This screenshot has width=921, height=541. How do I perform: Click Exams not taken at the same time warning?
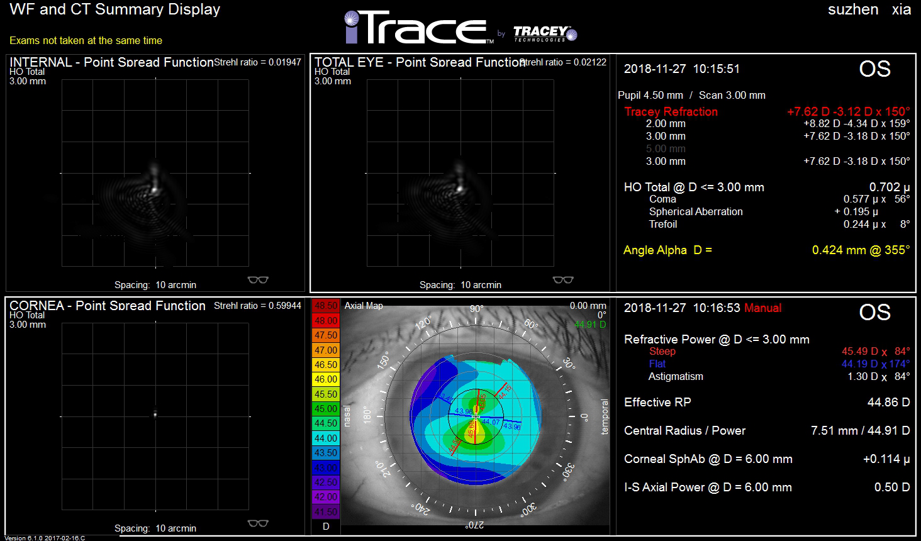[86, 40]
